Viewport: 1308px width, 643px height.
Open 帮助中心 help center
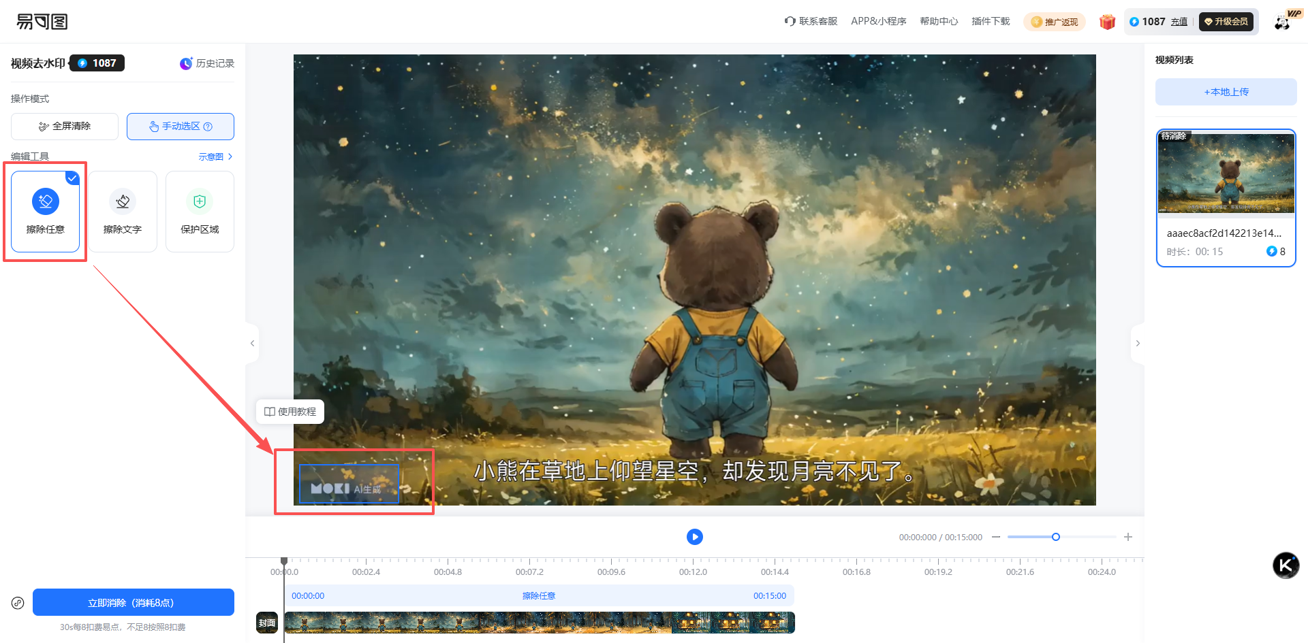pyautogui.click(x=939, y=21)
